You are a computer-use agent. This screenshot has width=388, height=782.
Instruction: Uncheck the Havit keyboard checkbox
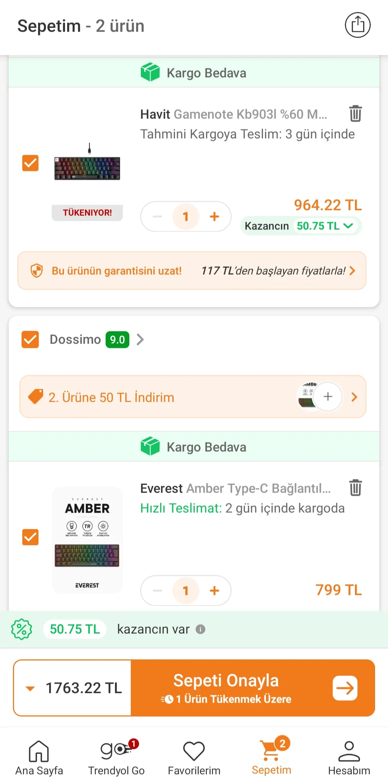coord(31,163)
